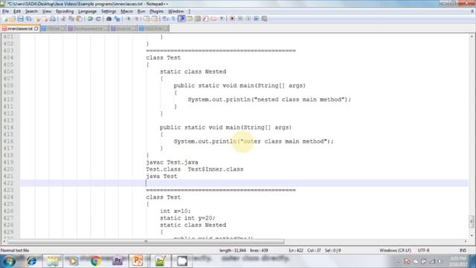Click the Save All toolbar icon
Image resolution: width=476 pixels, height=268 pixels.
(28, 19)
